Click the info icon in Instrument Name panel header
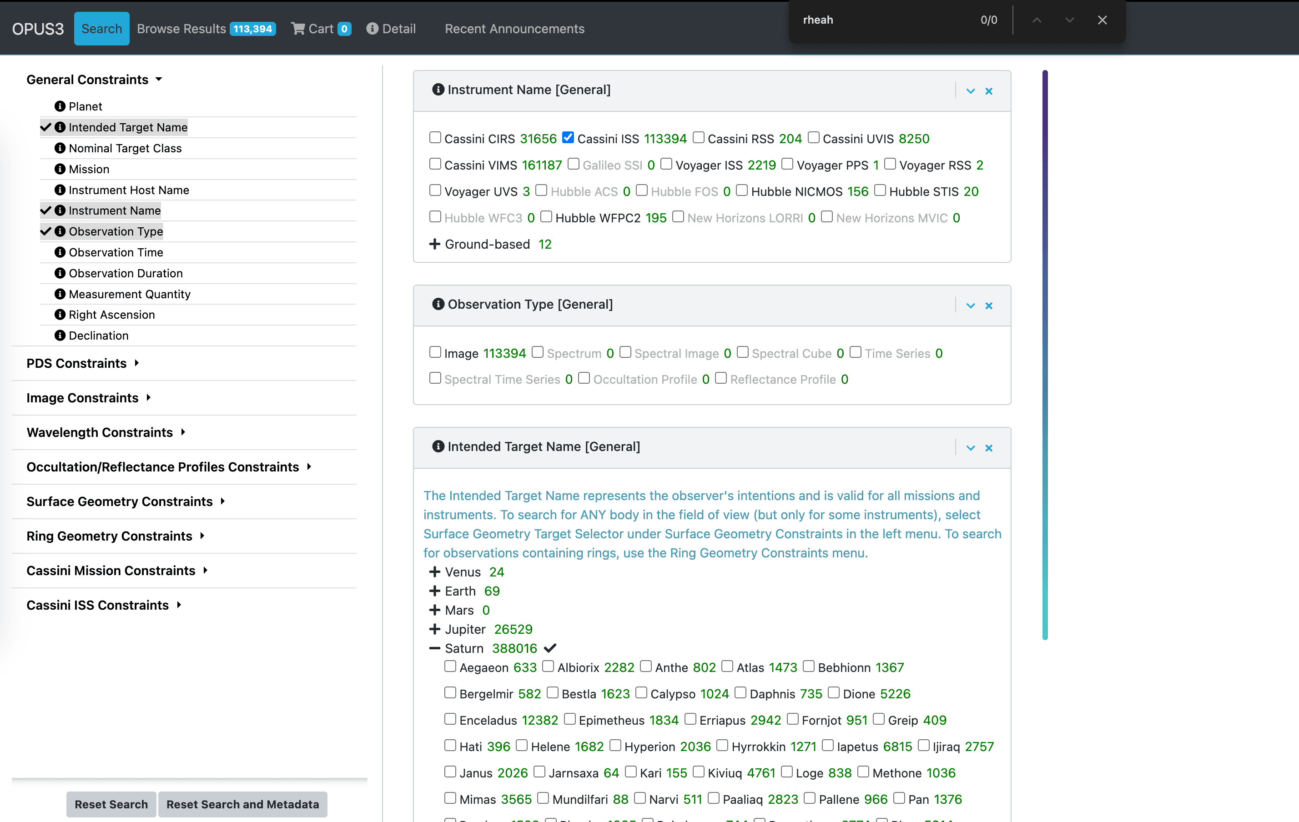The width and height of the screenshot is (1299, 822). (x=438, y=90)
